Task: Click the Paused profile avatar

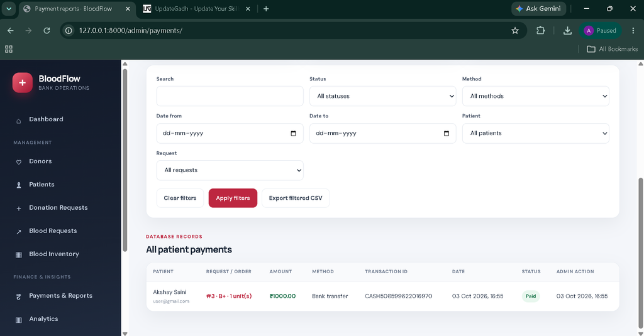Action: (x=601, y=30)
